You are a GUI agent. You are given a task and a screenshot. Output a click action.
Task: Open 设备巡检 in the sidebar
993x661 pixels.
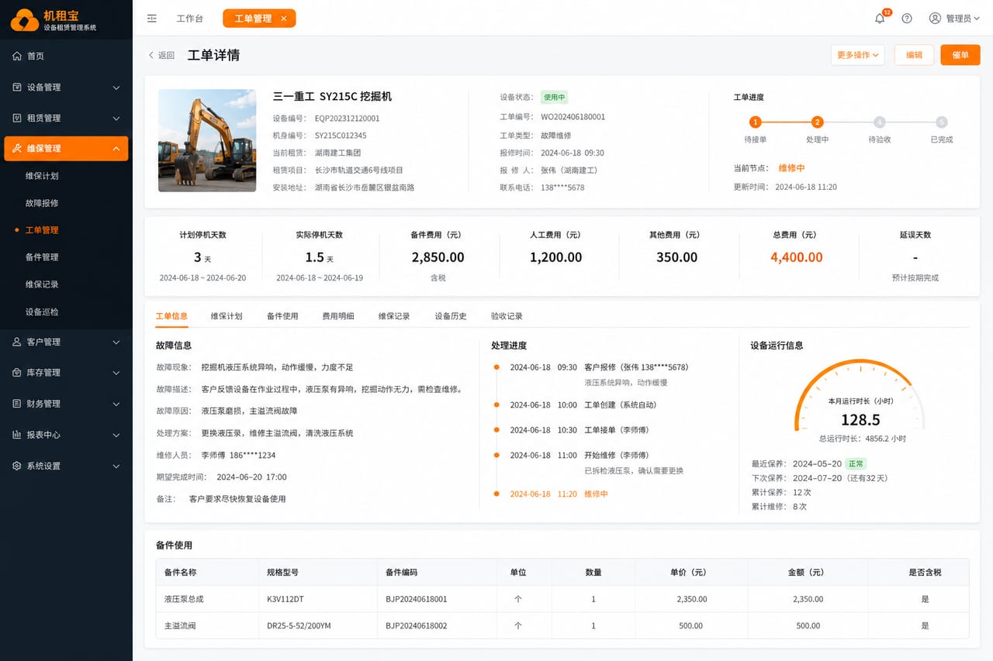pyautogui.click(x=42, y=312)
